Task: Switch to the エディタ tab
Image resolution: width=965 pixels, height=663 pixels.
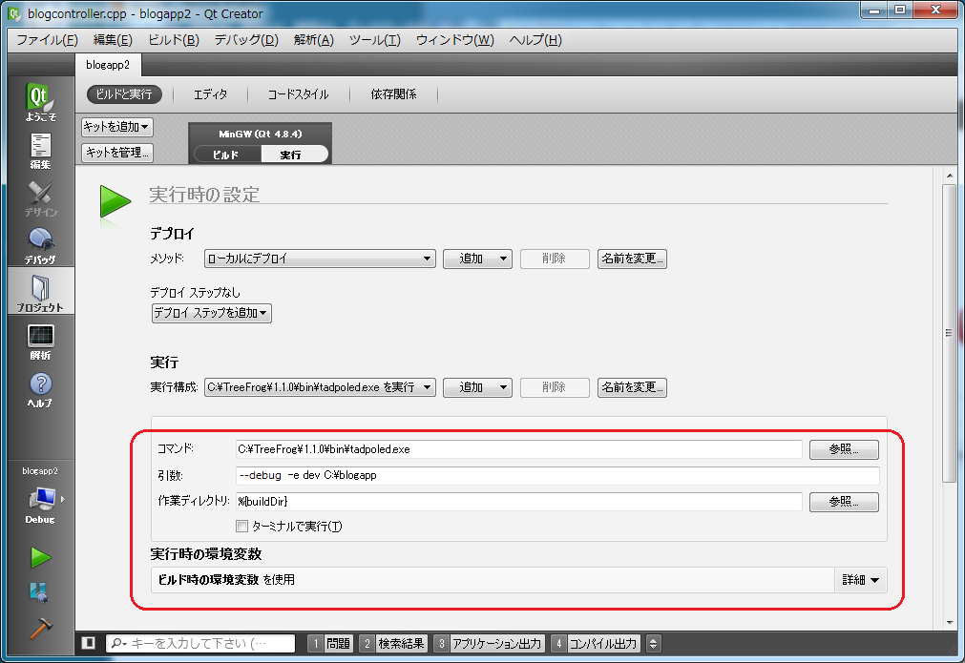Action: click(211, 94)
